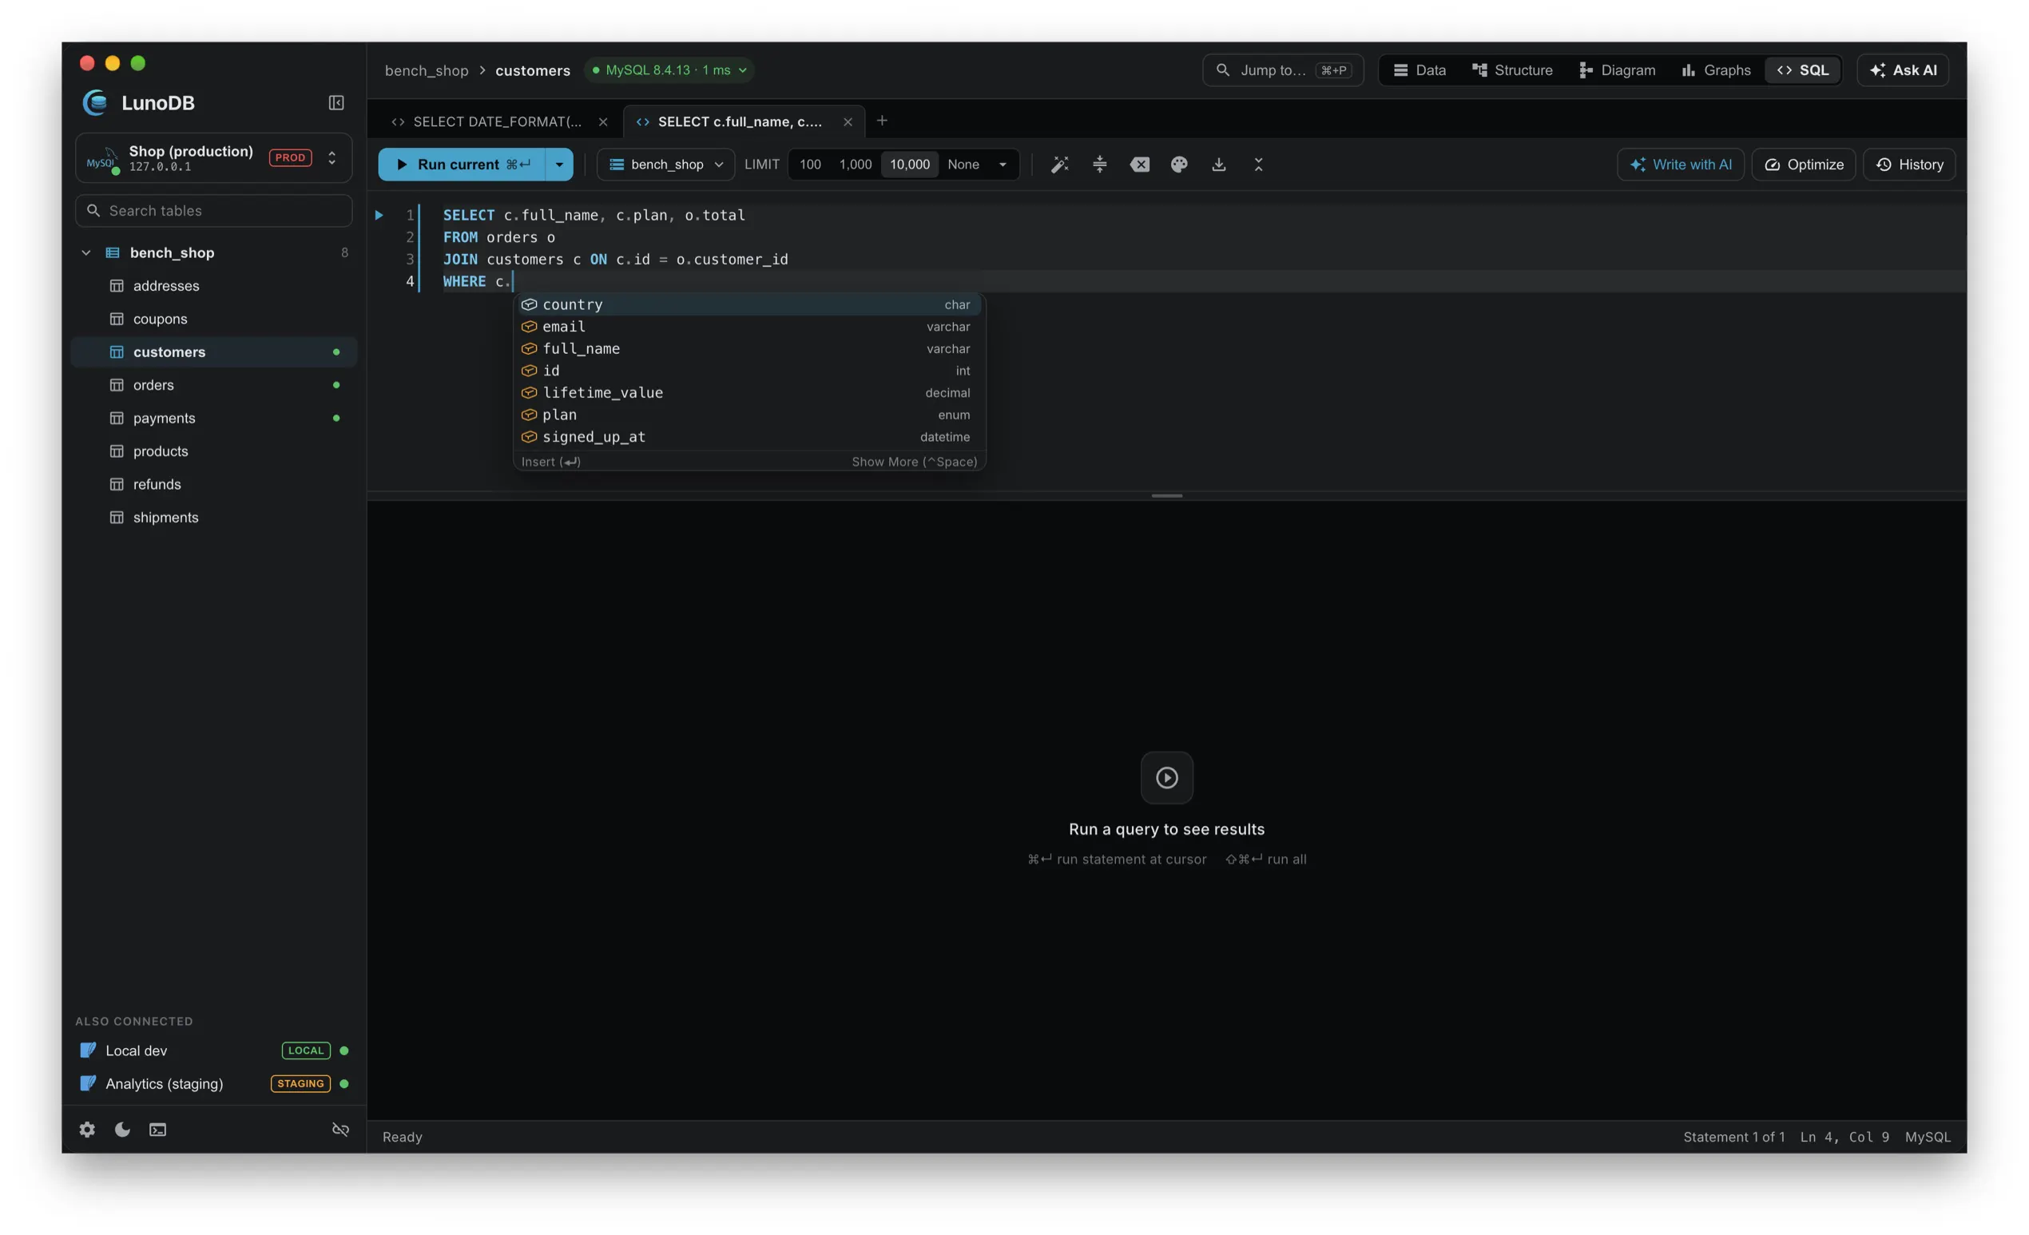Switch to the Data view

click(1419, 70)
